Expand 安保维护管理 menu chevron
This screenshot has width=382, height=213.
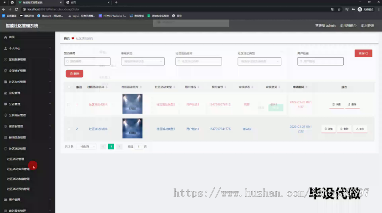click(x=50, y=71)
